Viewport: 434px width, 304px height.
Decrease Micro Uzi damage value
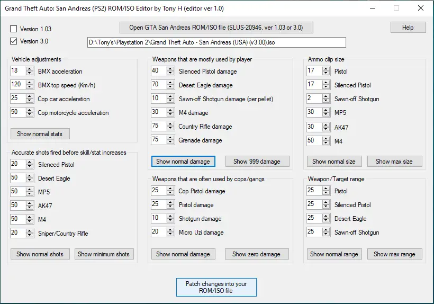point(170,234)
